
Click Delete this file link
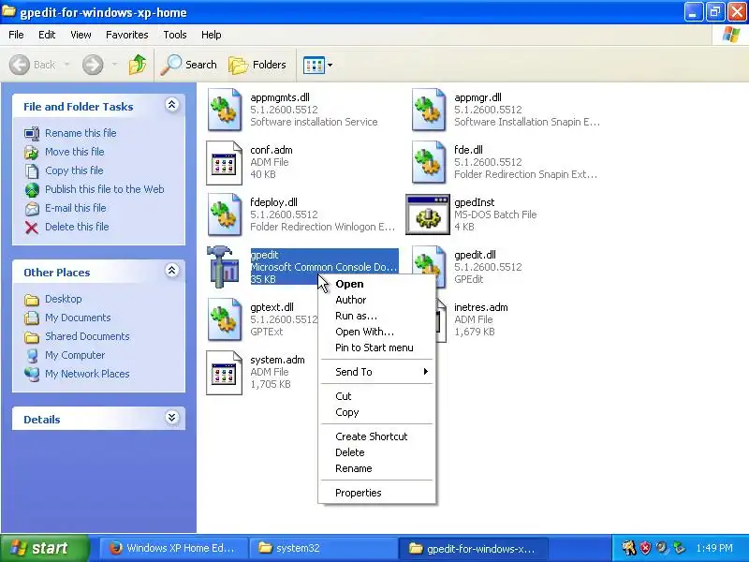pos(77,227)
